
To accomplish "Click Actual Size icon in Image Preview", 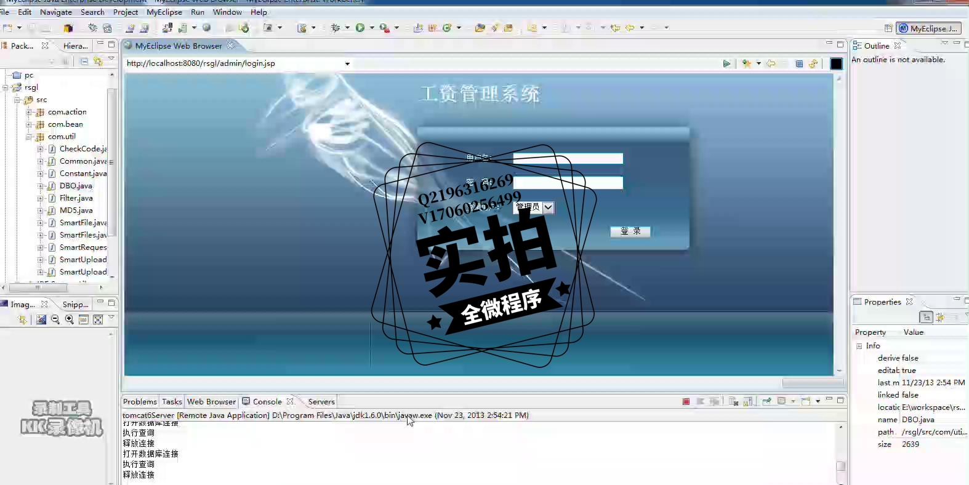I will 84,319.
